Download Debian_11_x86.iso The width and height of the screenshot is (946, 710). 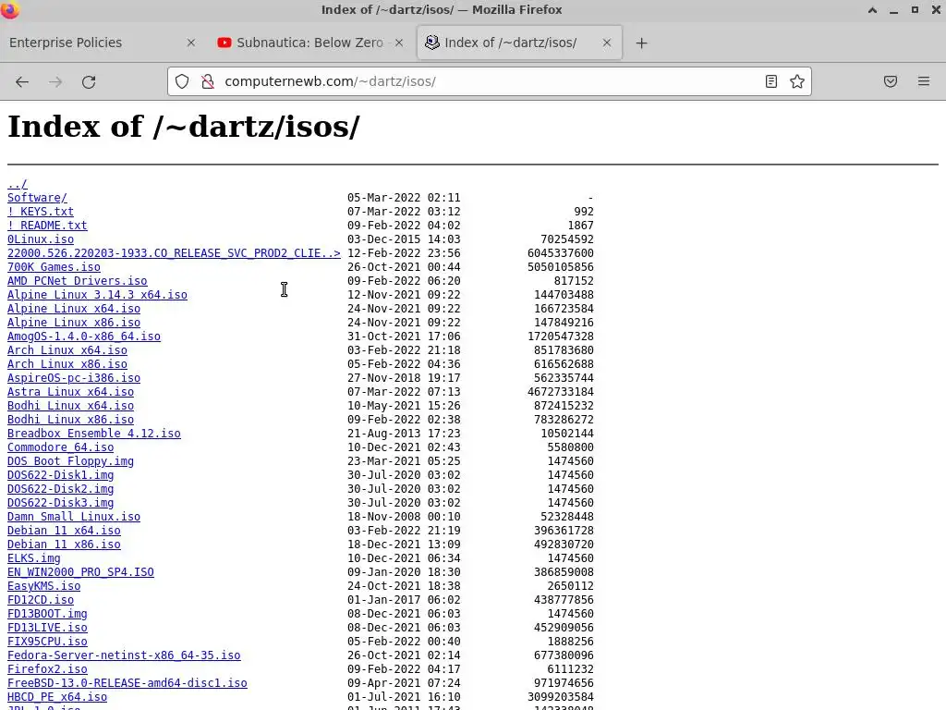64,545
